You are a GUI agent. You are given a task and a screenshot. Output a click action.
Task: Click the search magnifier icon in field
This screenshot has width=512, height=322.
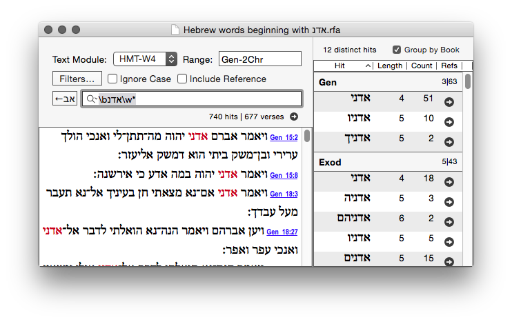(x=91, y=99)
